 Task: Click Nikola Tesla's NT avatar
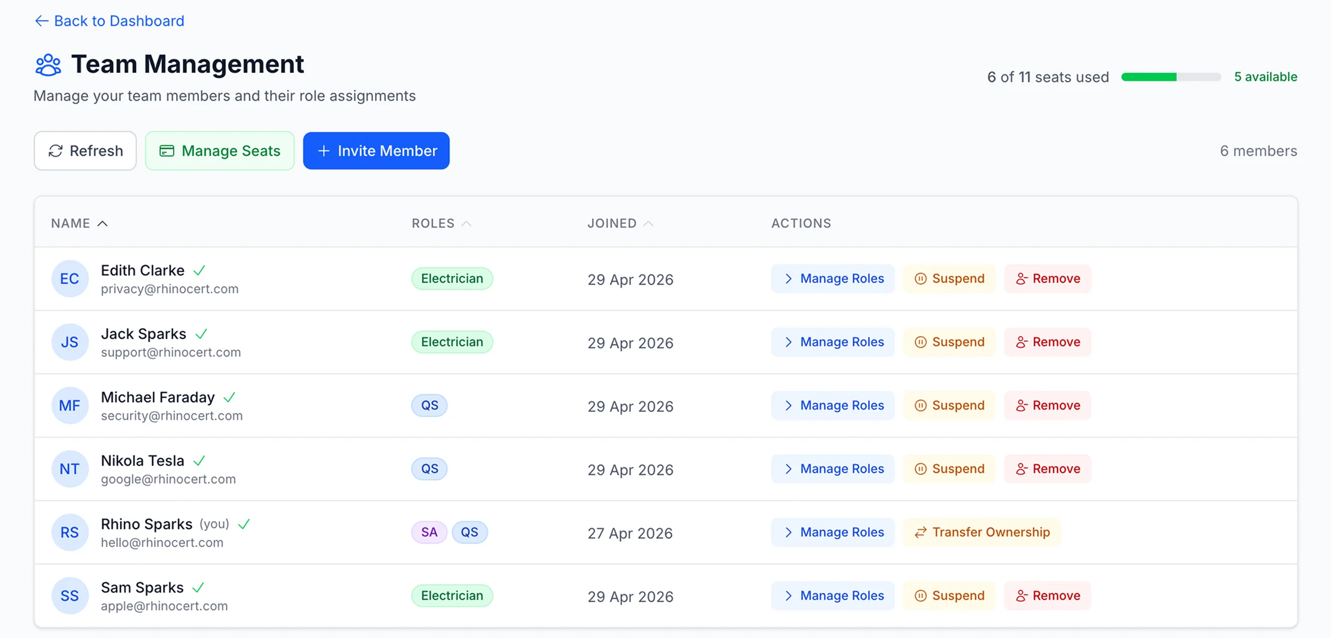pyautogui.click(x=70, y=469)
